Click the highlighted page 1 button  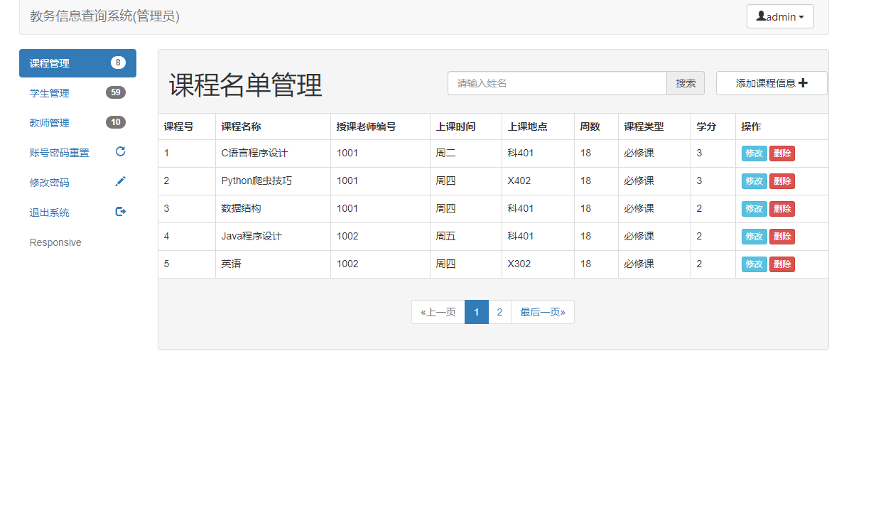point(477,311)
